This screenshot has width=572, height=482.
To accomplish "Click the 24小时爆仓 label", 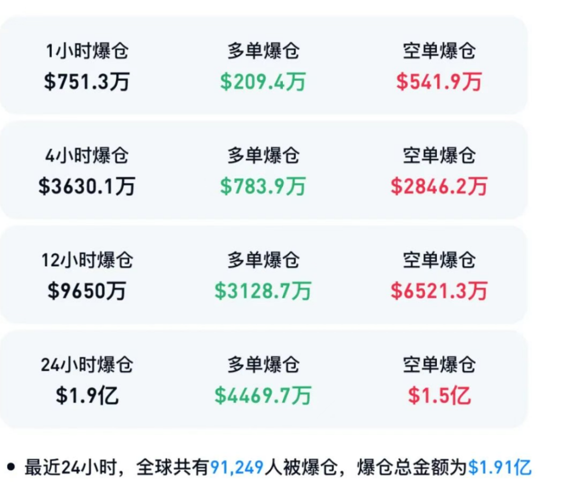I will point(87,365).
